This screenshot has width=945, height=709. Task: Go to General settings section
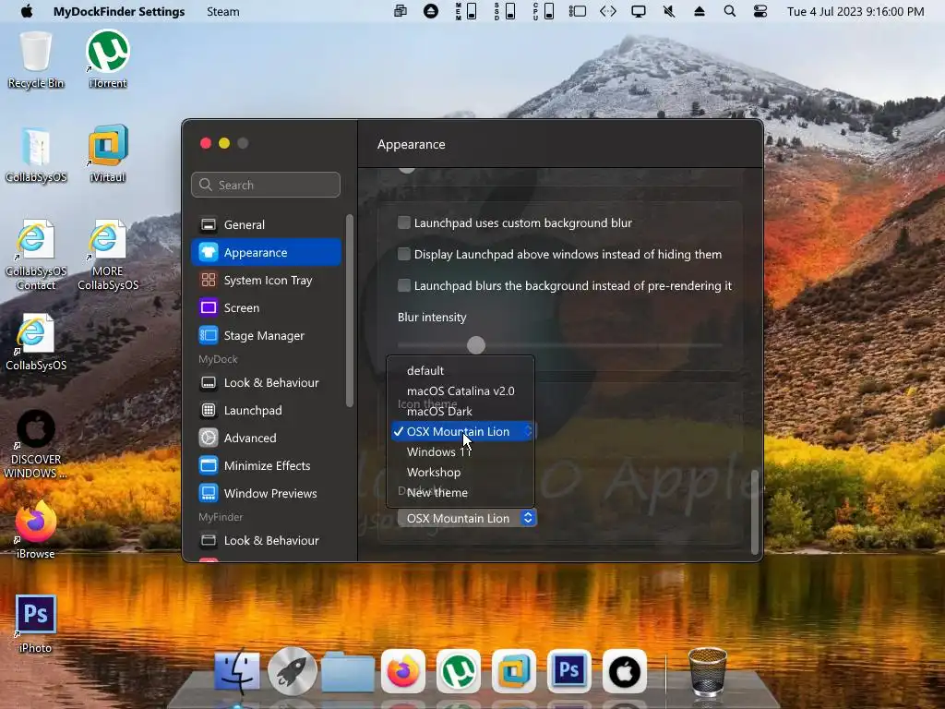point(266,224)
